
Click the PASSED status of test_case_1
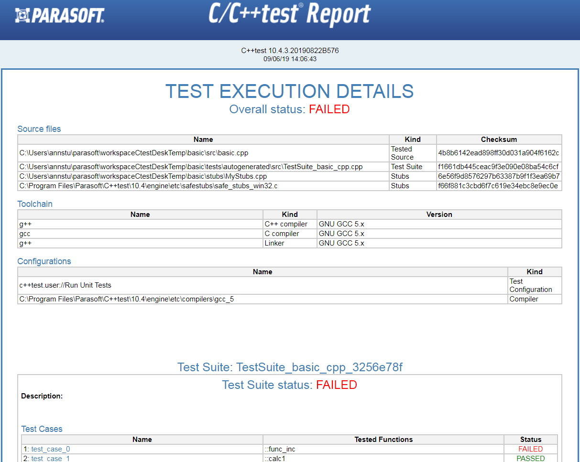[531, 459]
